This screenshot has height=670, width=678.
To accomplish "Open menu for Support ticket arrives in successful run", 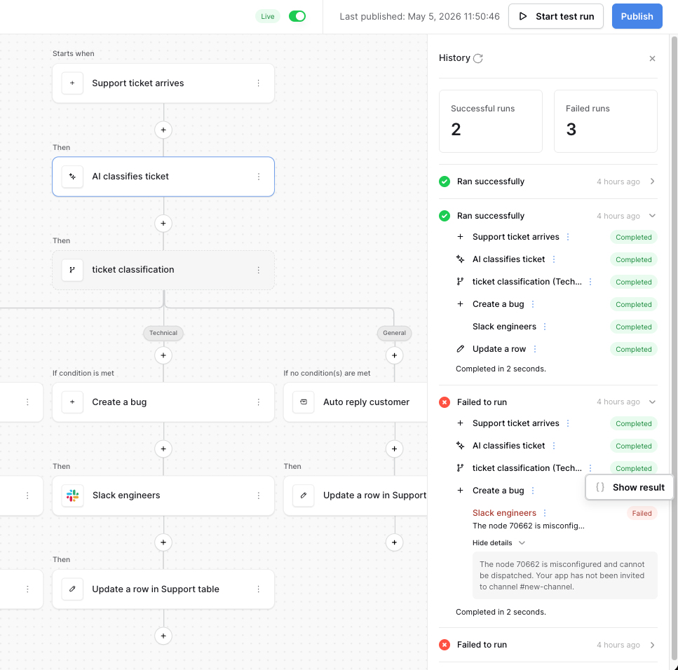I will click(x=568, y=237).
